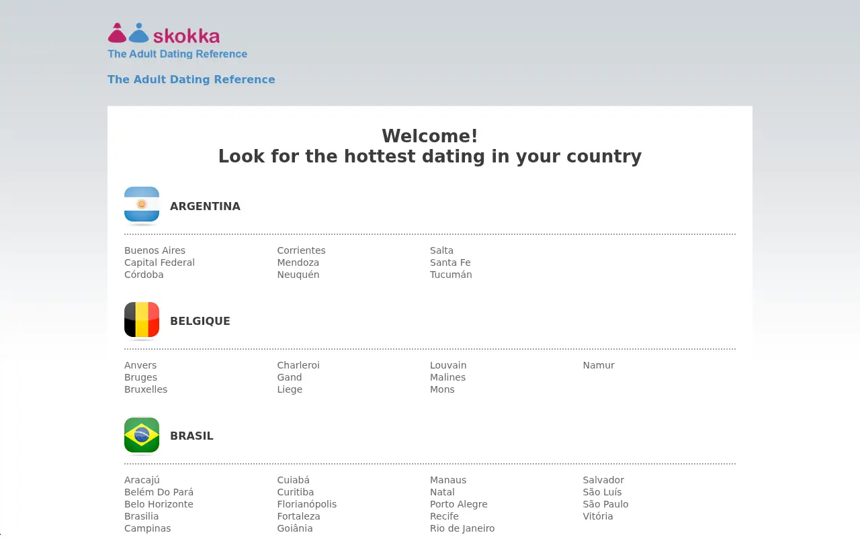Select Salvador city link
Image resolution: width=860 pixels, height=537 pixels.
point(603,480)
